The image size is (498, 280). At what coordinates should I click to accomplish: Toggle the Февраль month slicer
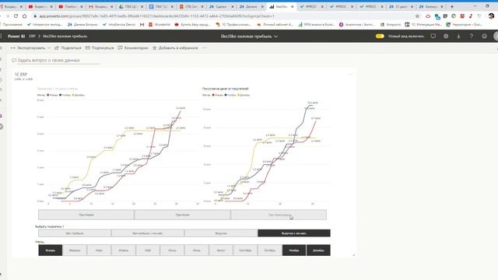point(75,250)
